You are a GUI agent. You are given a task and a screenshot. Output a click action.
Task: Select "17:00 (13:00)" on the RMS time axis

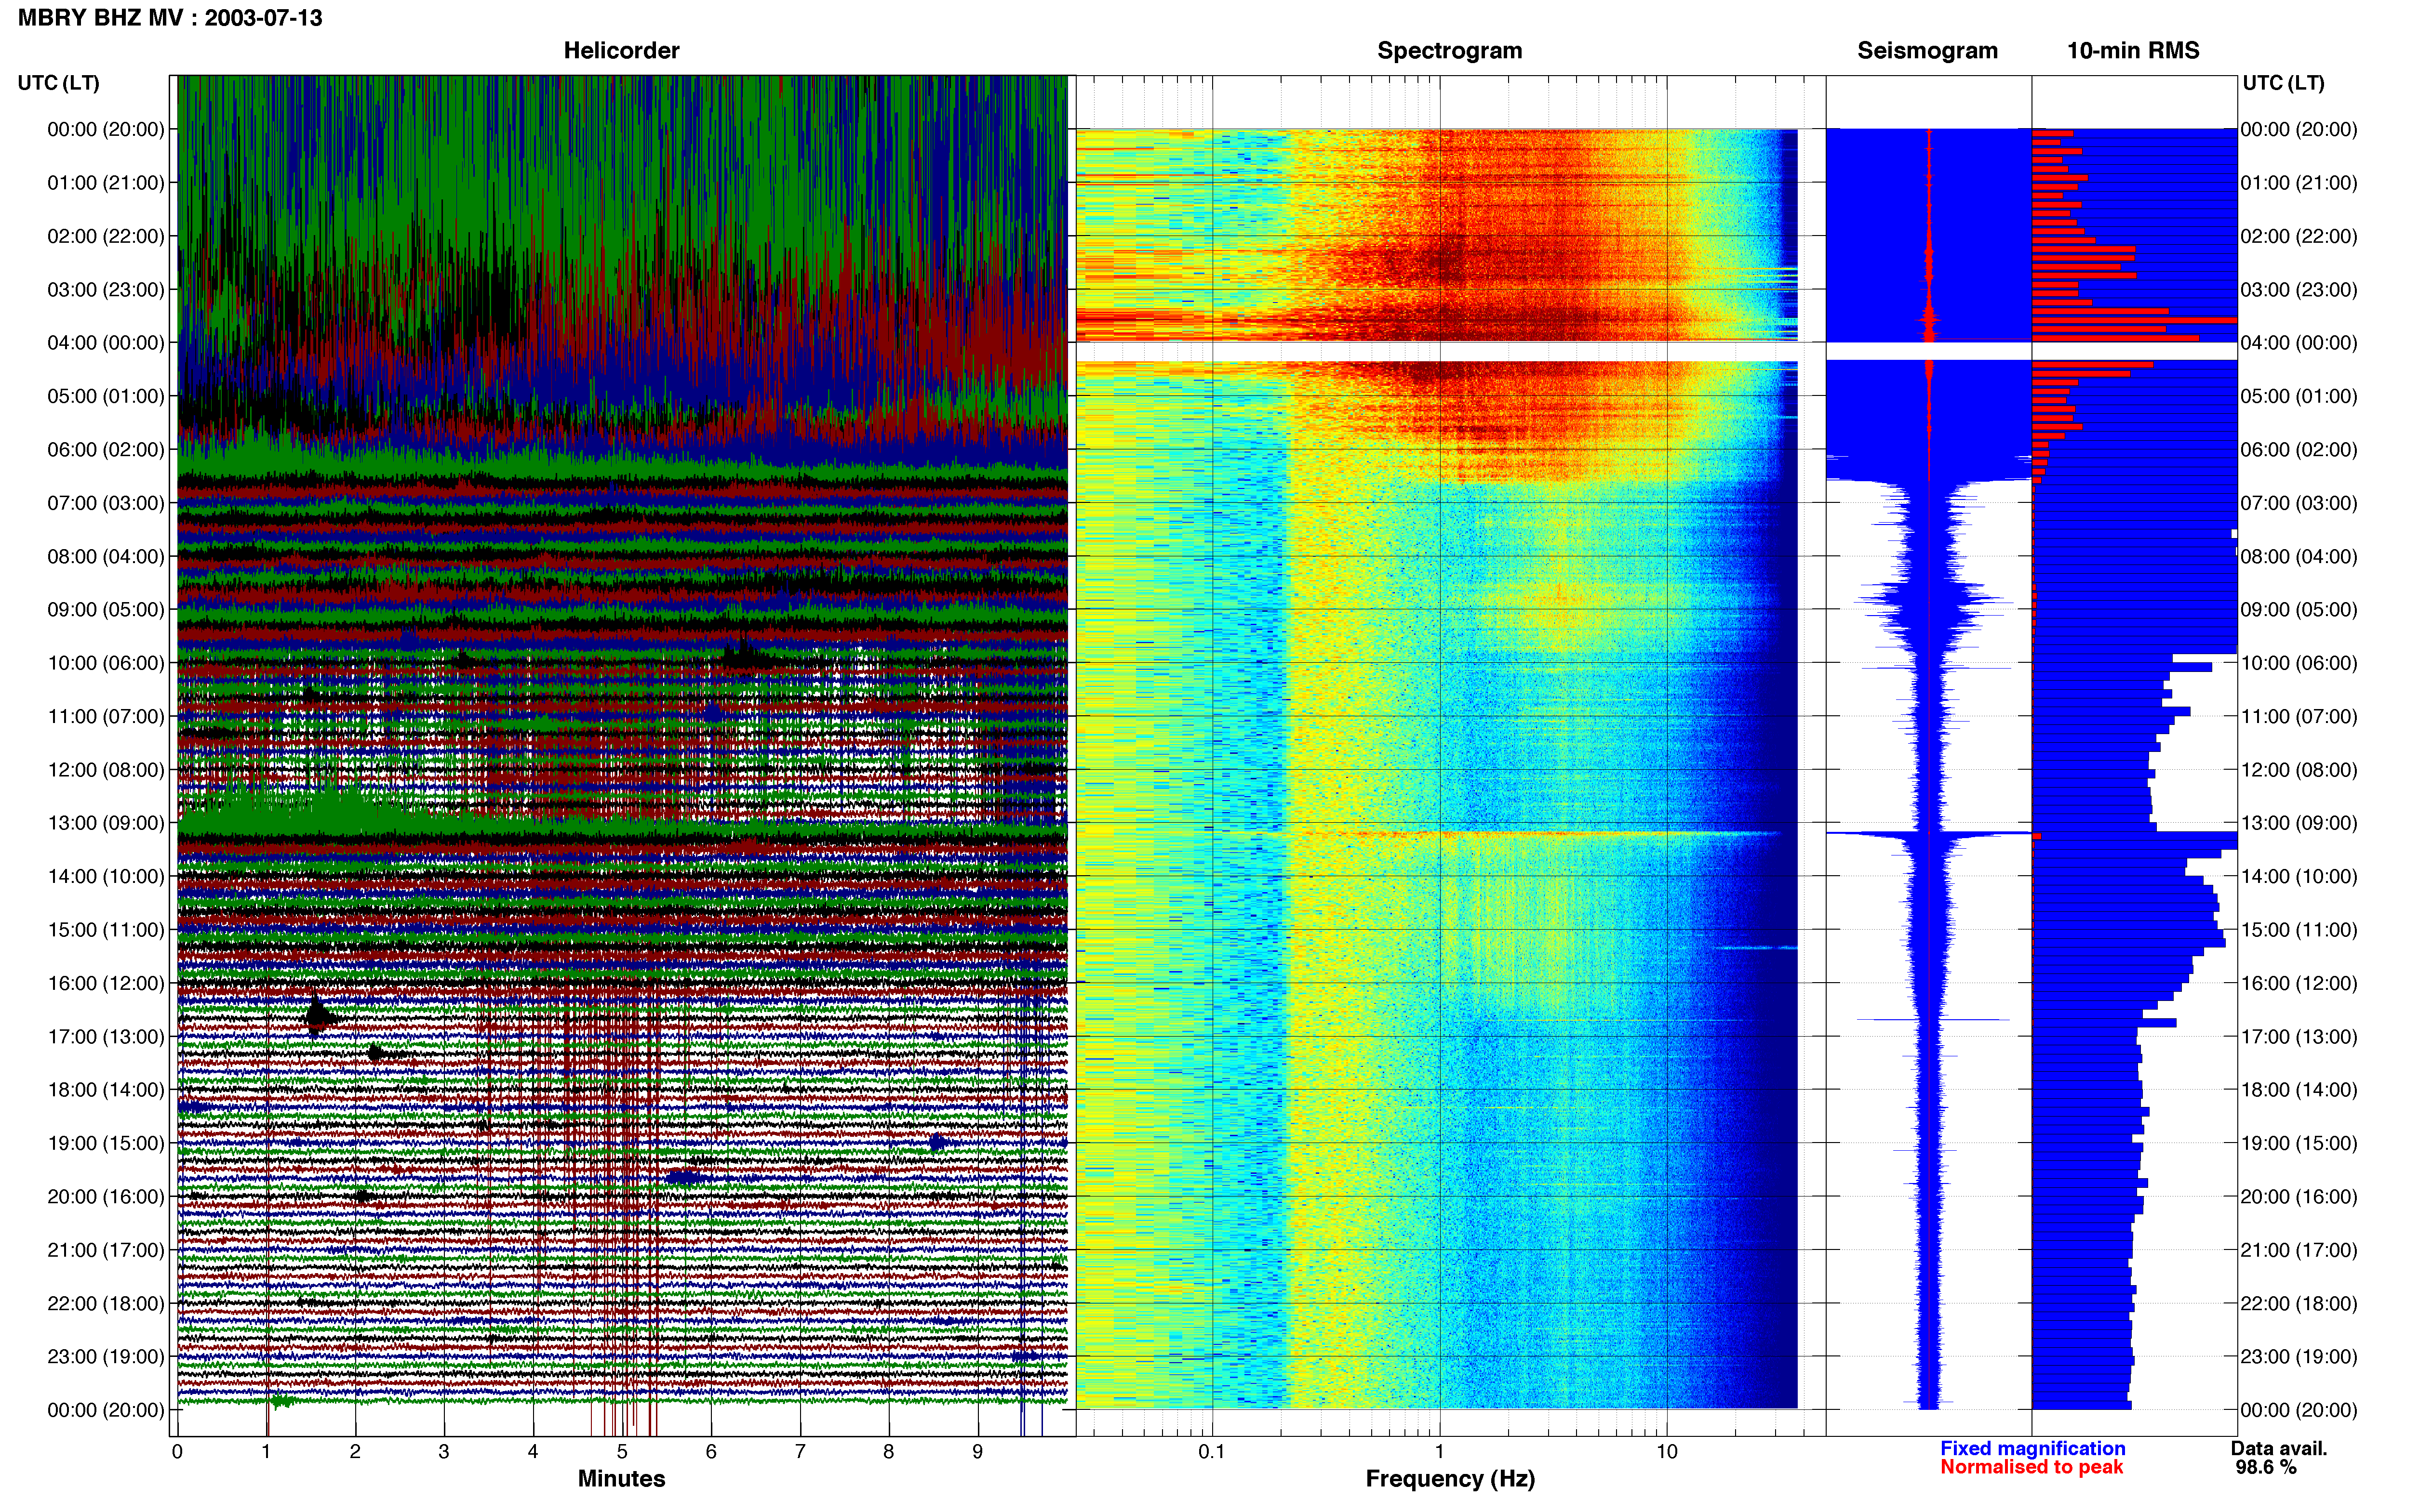pyautogui.click(x=2299, y=1037)
